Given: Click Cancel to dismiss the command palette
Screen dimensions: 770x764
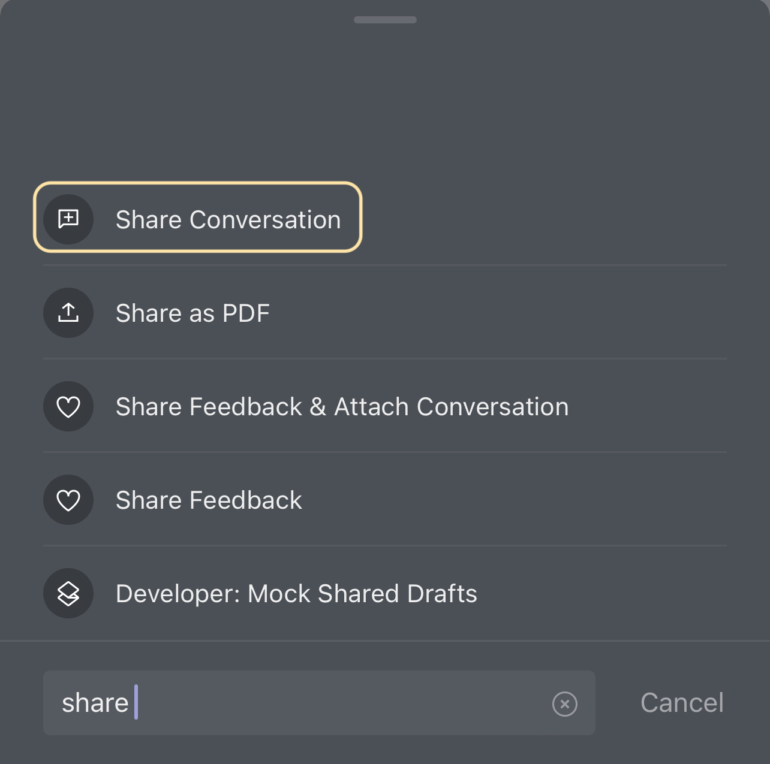Looking at the screenshot, I should [x=682, y=703].
